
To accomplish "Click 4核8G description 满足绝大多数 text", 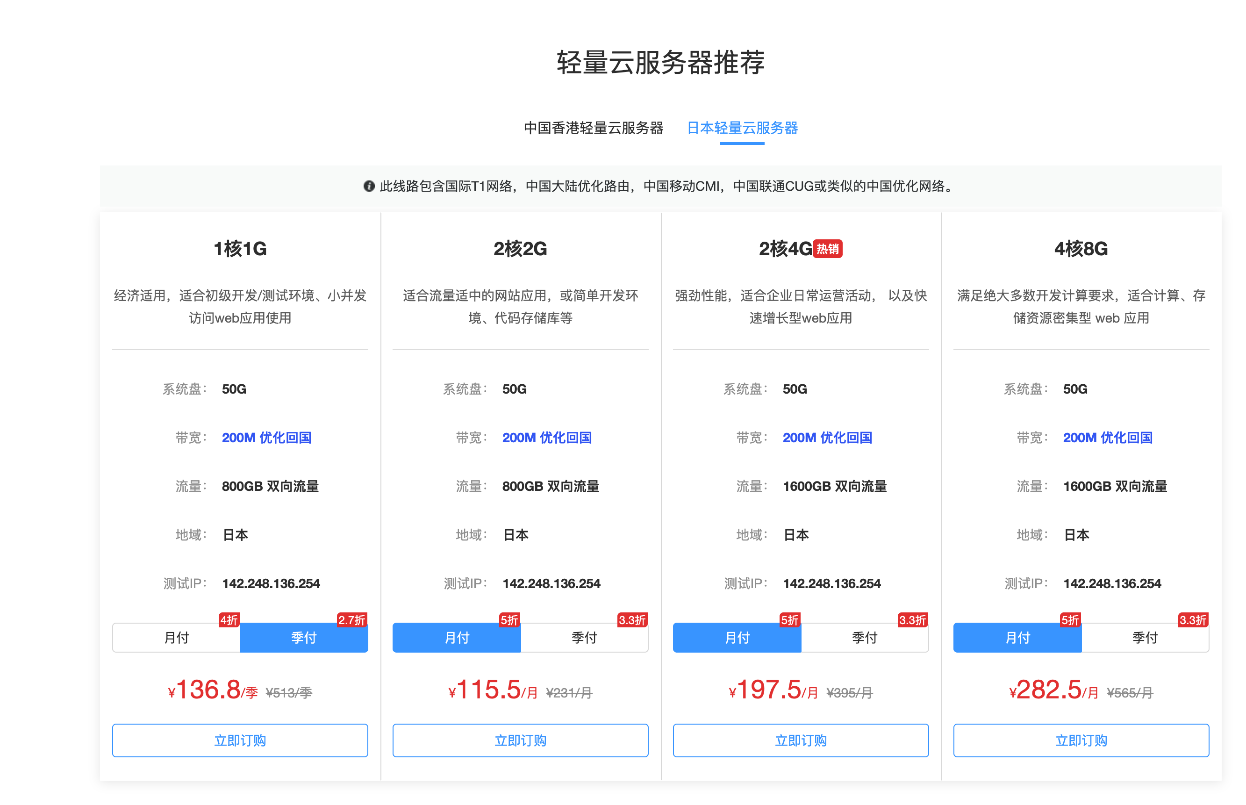I will click(x=1081, y=307).
